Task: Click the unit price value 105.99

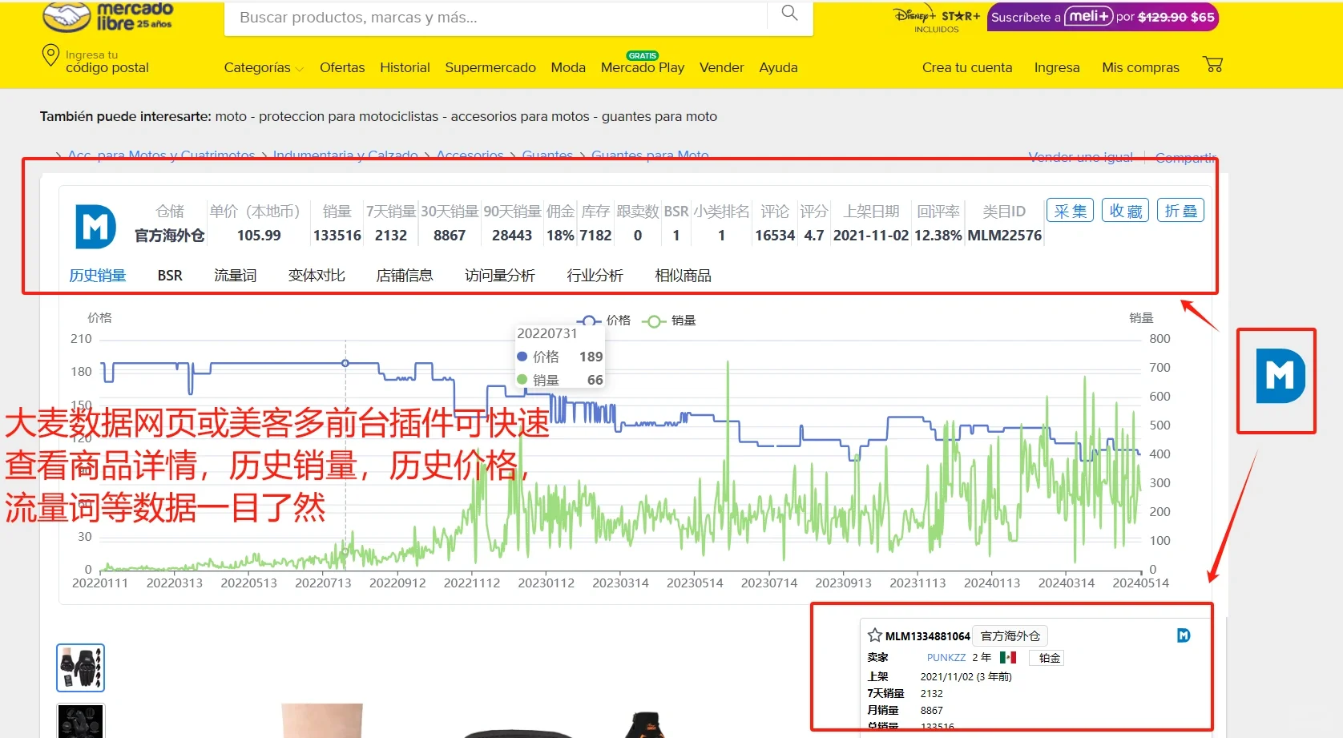Action: point(259,236)
